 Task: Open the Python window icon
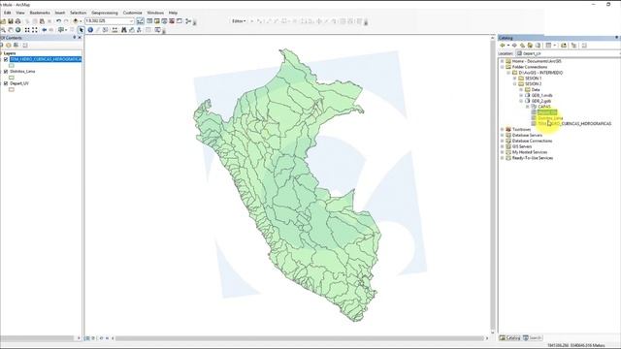click(x=180, y=21)
